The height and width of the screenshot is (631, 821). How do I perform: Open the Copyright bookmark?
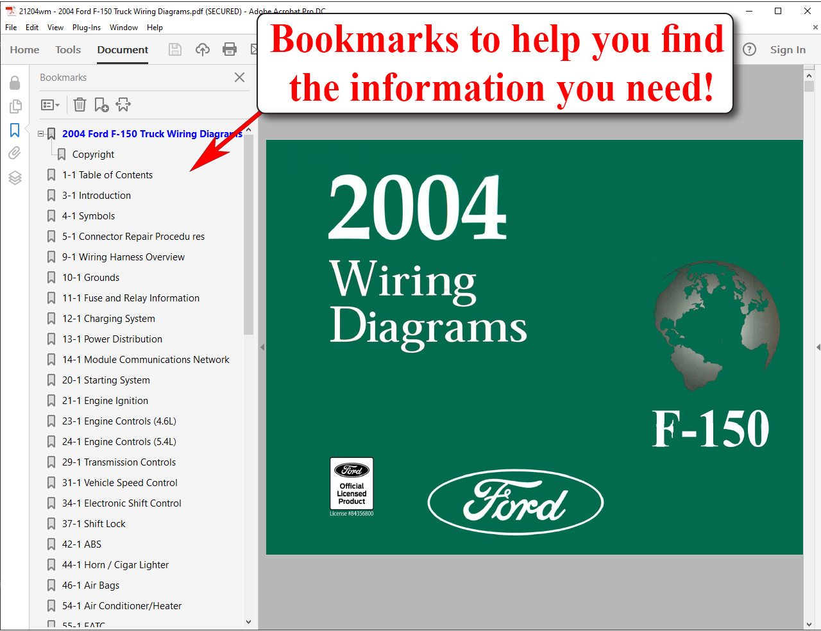pyautogui.click(x=93, y=155)
